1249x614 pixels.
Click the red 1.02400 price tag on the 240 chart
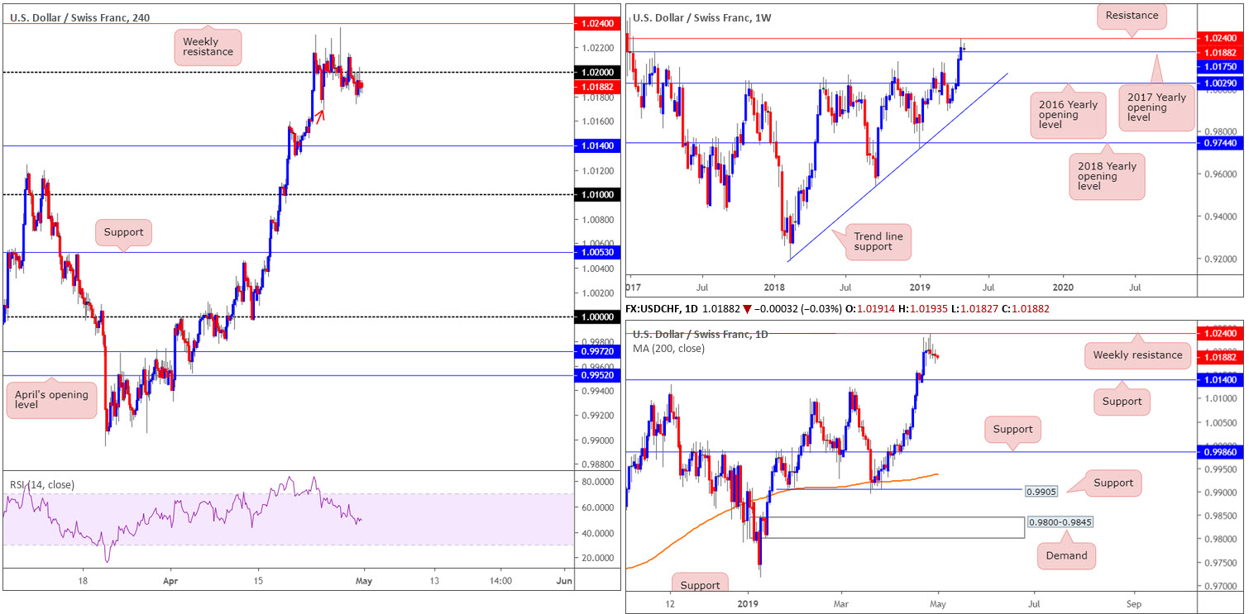pyautogui.click(x=596, y=24)
